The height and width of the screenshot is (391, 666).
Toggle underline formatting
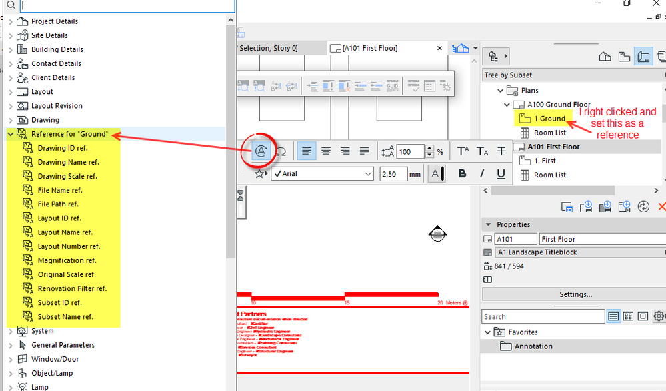[501, 174]
